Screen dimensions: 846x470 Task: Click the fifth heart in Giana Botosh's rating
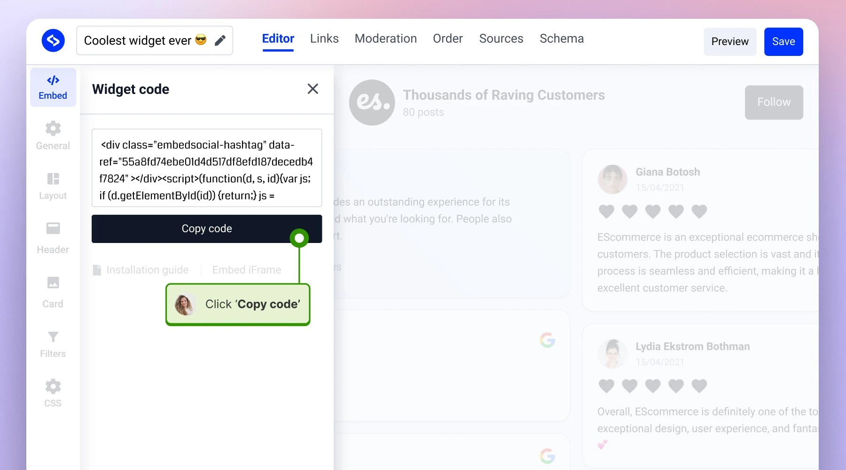pyautogui.click(x=699, y=211)
